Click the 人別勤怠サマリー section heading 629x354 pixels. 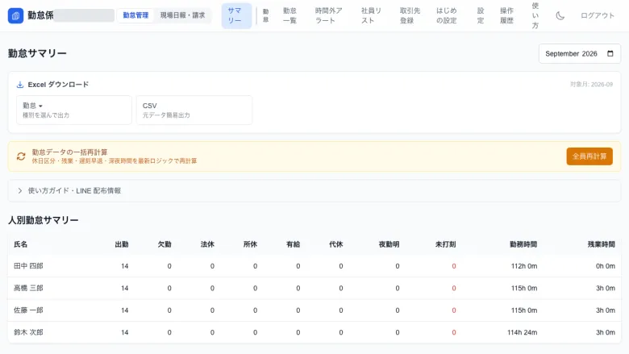pos(44,220)
